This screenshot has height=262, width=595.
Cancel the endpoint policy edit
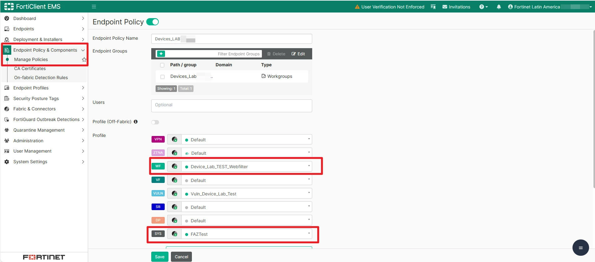pos(181,257)
